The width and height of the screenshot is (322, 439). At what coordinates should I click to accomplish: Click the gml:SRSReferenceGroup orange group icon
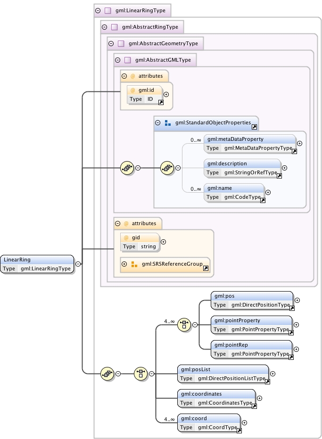[134, 264]
